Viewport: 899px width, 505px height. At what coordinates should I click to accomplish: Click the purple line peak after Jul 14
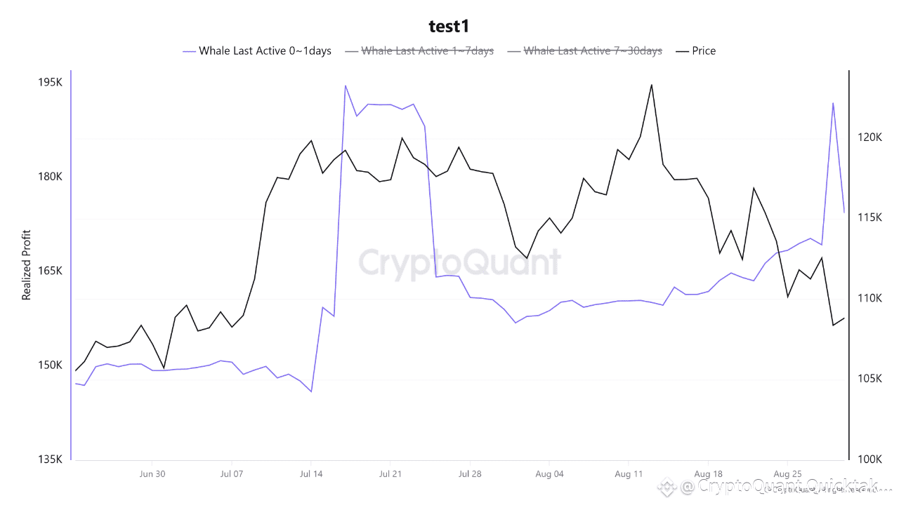[345, 86]
